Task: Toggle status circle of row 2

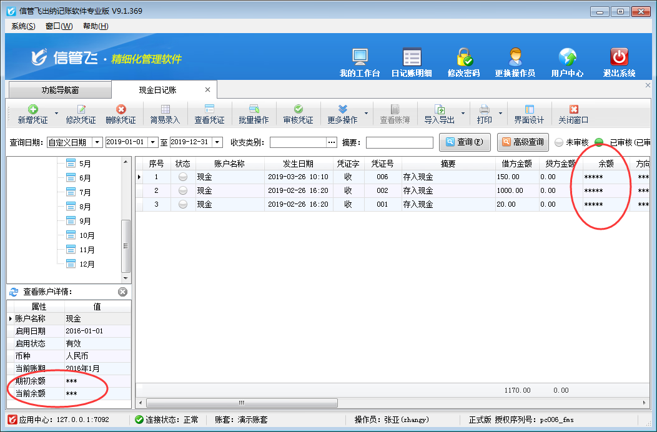Action: (x=183, y=190)
